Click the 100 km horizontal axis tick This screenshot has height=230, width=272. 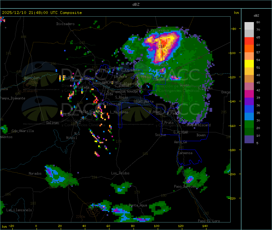click(x=157, y=226)
